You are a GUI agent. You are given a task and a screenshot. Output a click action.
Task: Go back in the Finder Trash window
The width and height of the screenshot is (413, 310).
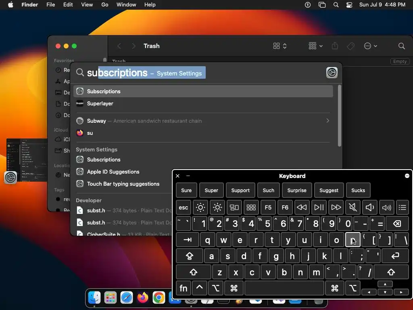[x=119, y=46]
